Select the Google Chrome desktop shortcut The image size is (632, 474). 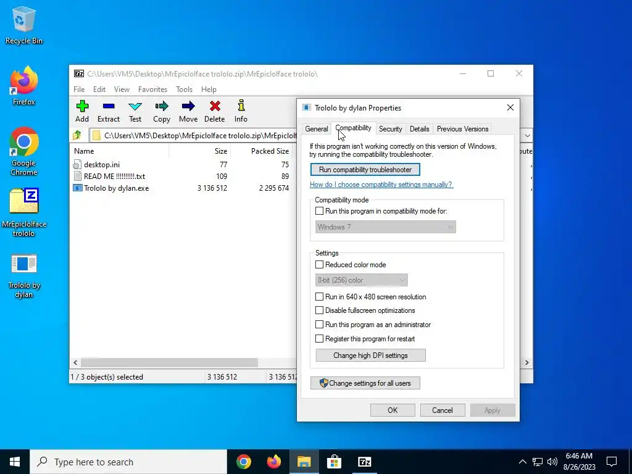pos(24,152)
